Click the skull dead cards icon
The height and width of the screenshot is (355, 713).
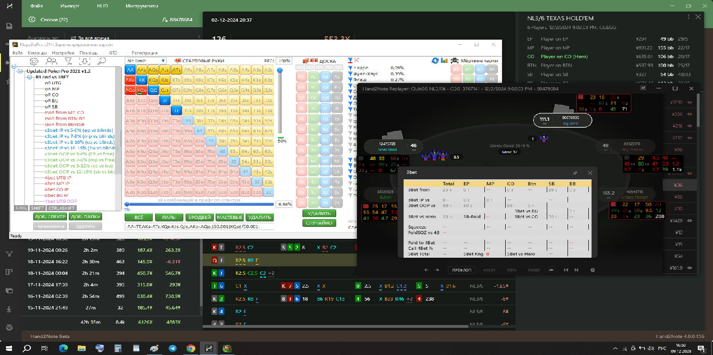click(455, 60)
